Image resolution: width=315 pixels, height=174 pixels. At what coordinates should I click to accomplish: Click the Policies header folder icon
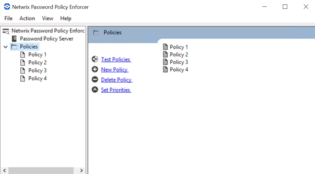pos(96,33)
